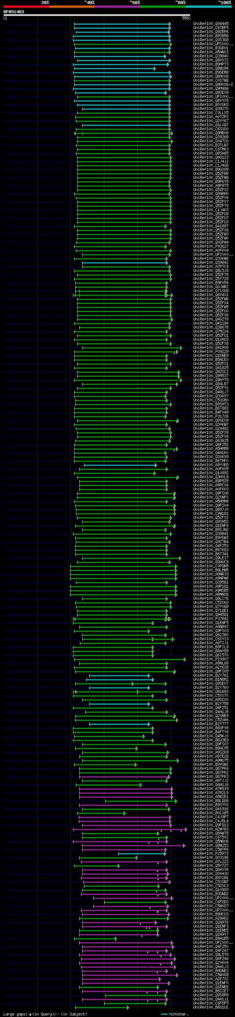The image size is (235, 1017).
Task: Open hit UniRef100_Q9SE08
Action: click(x=210, y=92)
